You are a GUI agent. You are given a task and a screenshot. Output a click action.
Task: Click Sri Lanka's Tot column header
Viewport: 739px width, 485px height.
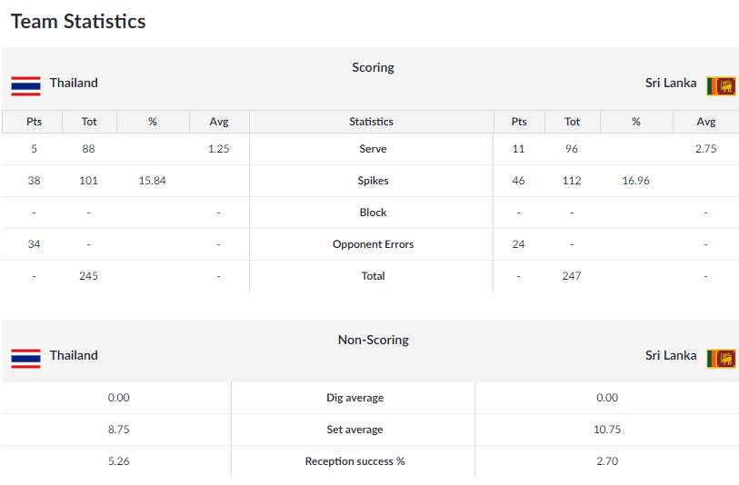pos(572,122)
